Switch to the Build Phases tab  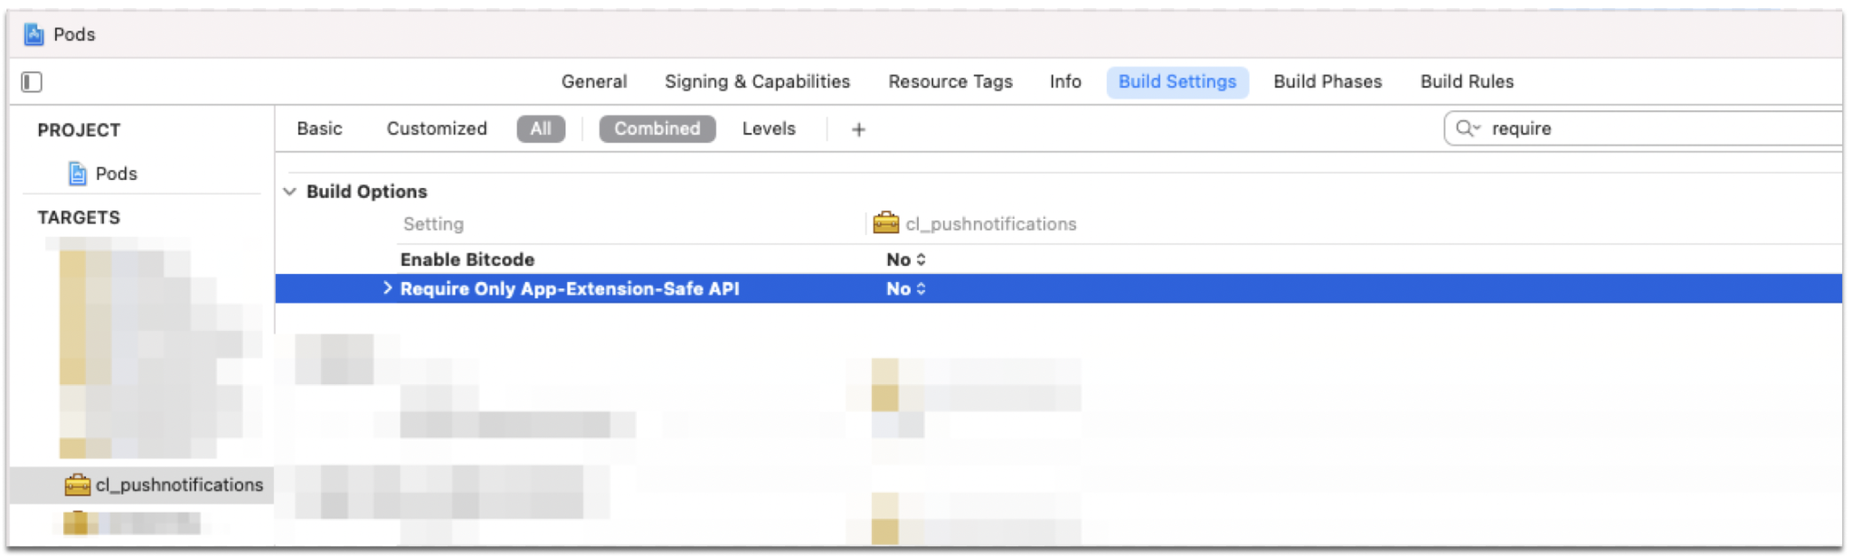(1328, 82)
